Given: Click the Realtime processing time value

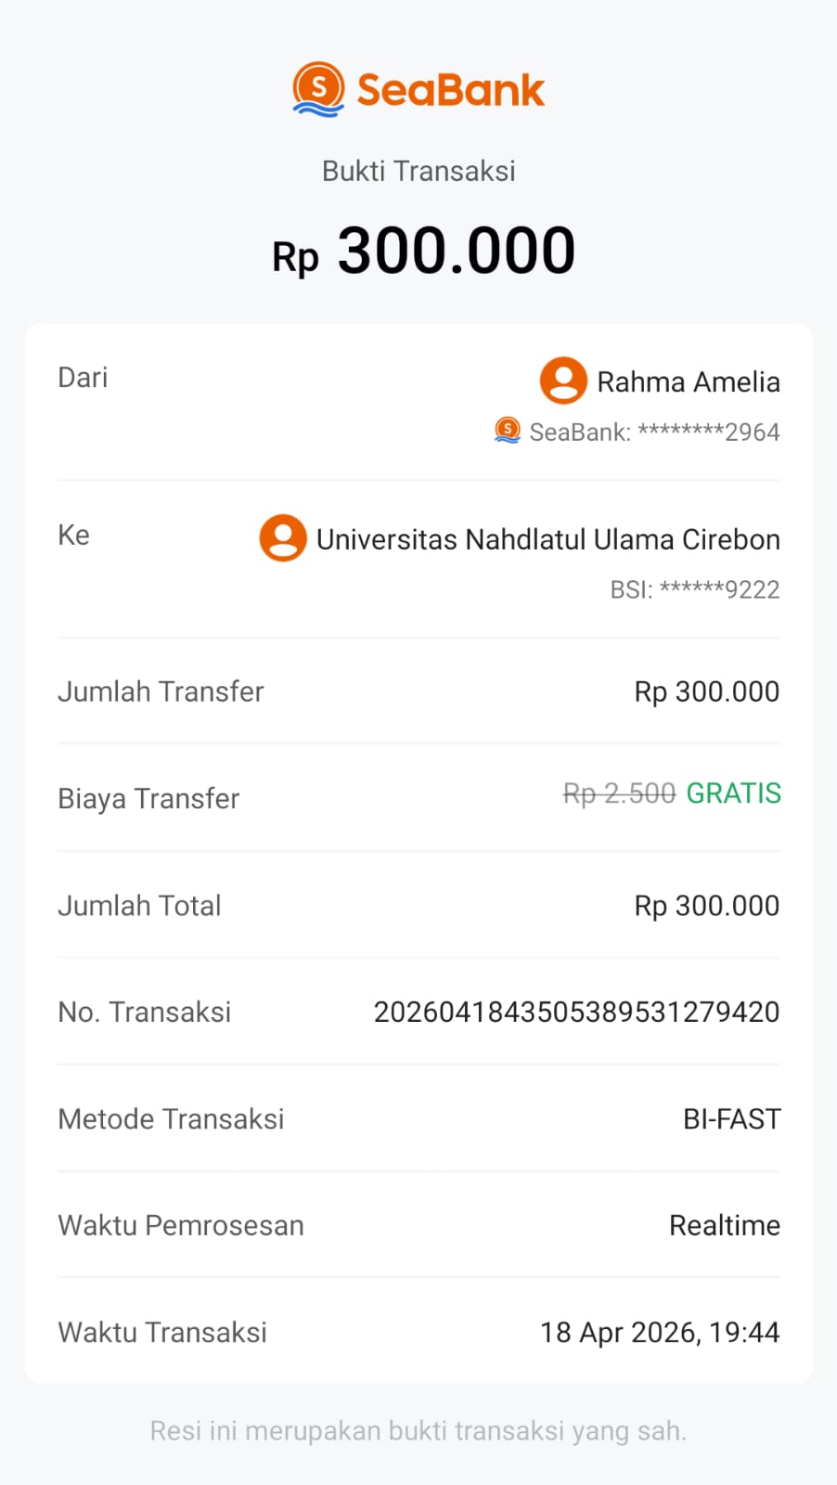Looking at the screenshot, I should (x=724, y=1225).
